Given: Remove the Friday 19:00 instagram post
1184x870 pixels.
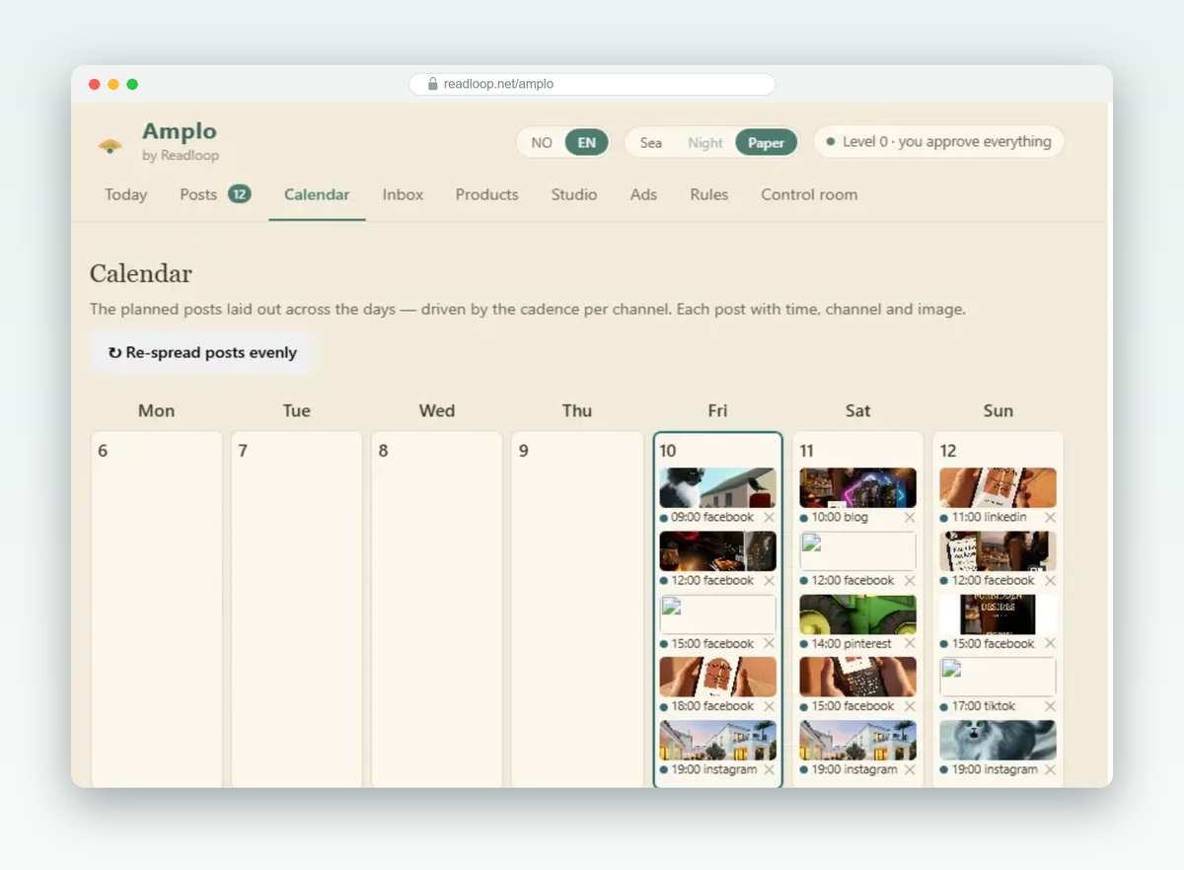Looking at the screenshot, I should pyautogui.click(x=770, y=770).
